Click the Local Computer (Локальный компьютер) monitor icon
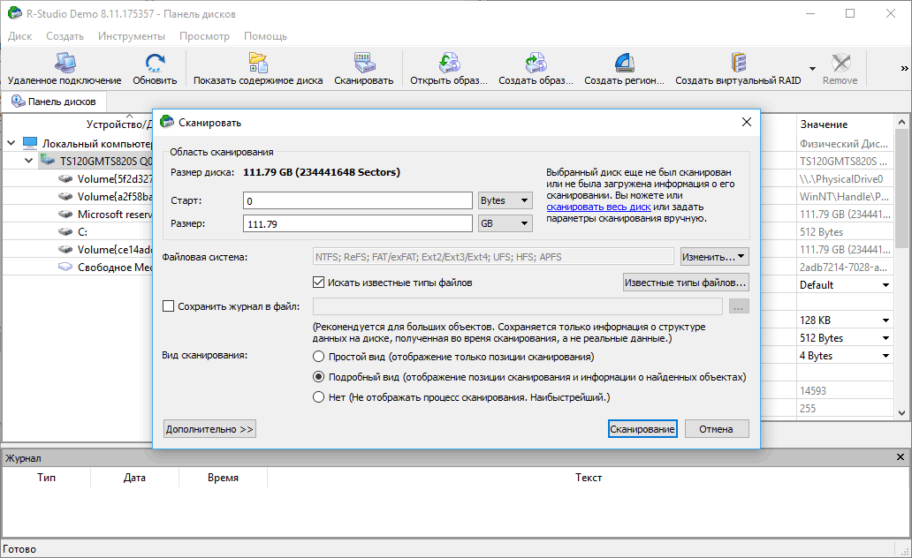This screenshot has width=912, height=558. (x=30, y=142)
